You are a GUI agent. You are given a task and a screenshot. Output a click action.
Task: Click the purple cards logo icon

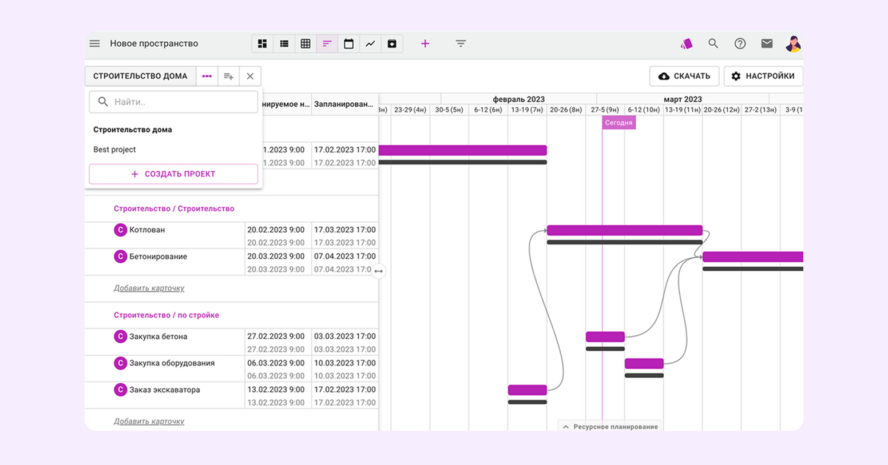click(x=687, y=43)
